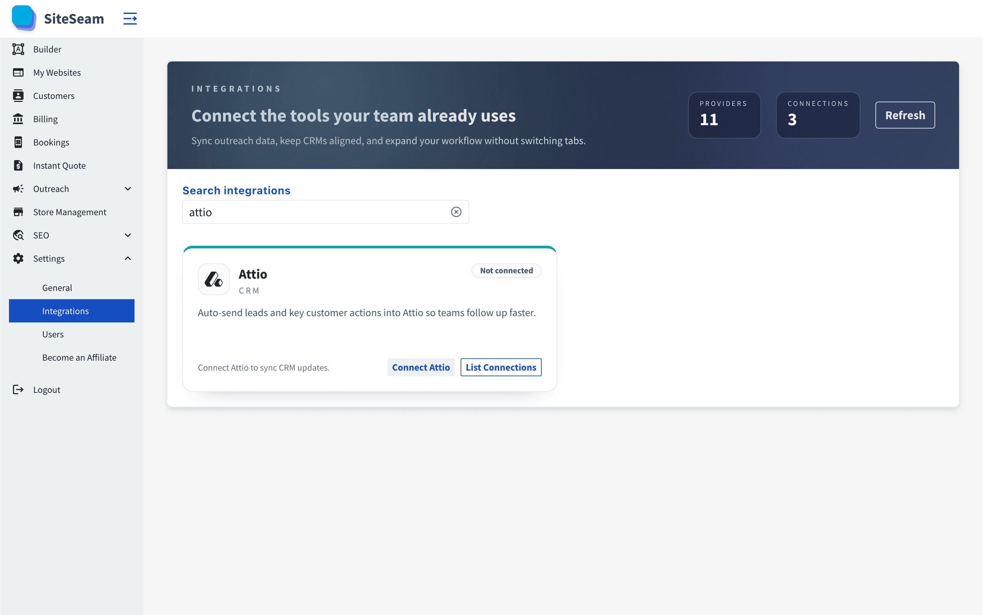Click the SiteSeam logo icon
Image resolution: width=983 pixels, height=615 pixels.
click(x=24, y=18)
